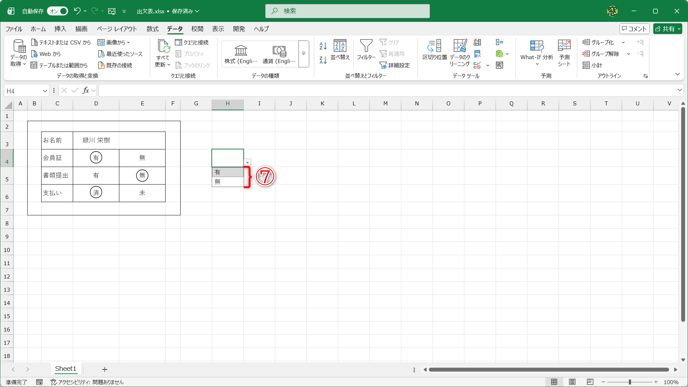Screen dimensions: 688x387
Task: Switch to Page Layout view in status bar
Action: point(572,382)
